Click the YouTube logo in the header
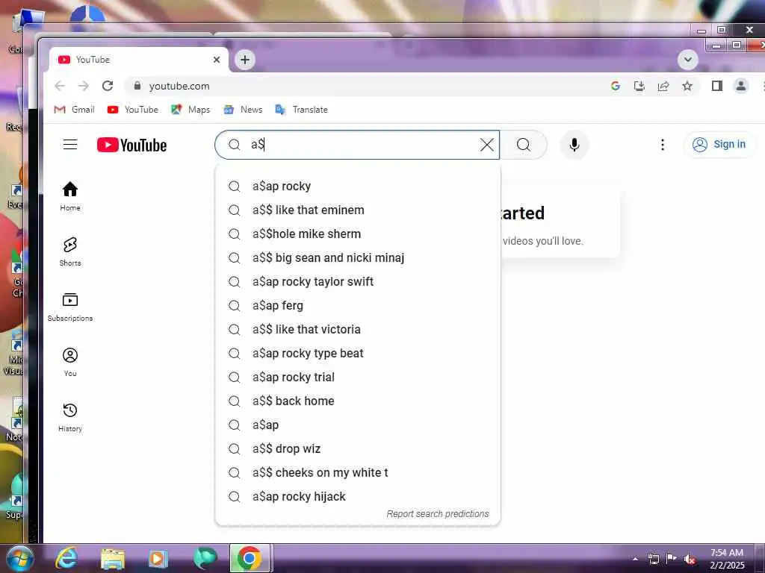This screenshot has height=573, width=765. click(x=131, y=145)
